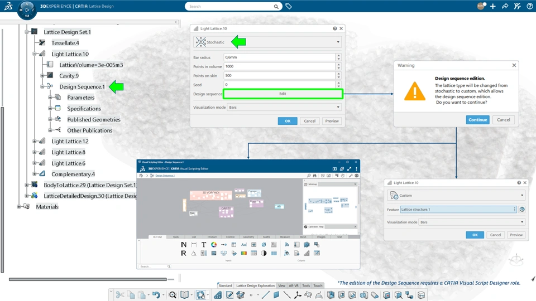Click Preview in the Stochastic Light Lattice.10 dialog
The width and height of the screenshot is (536, 301).
coord(332,121)
